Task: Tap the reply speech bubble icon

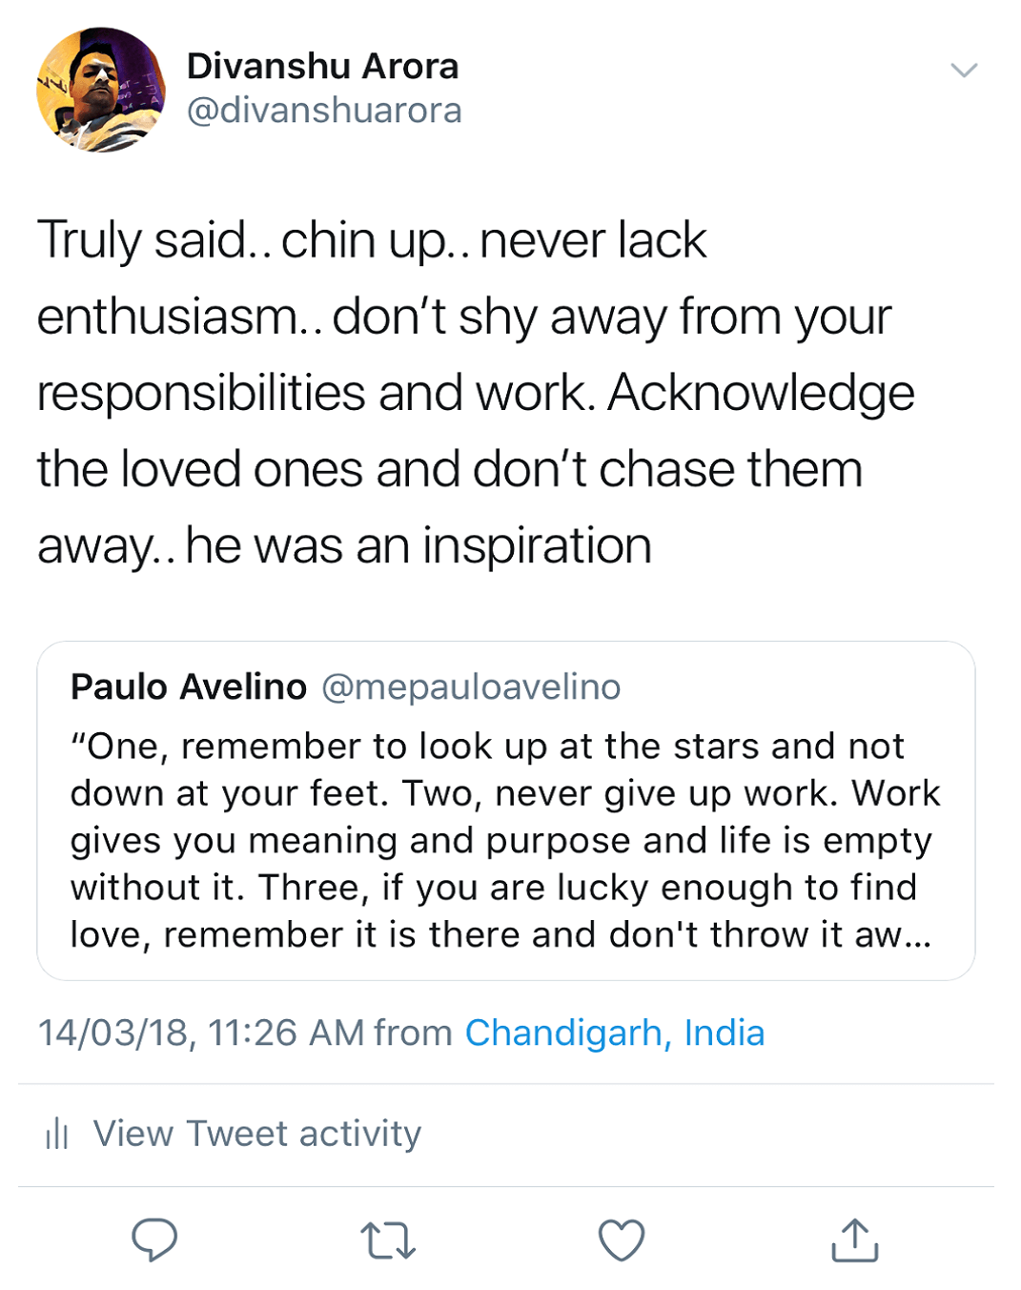Action: tap(154, 1239)
